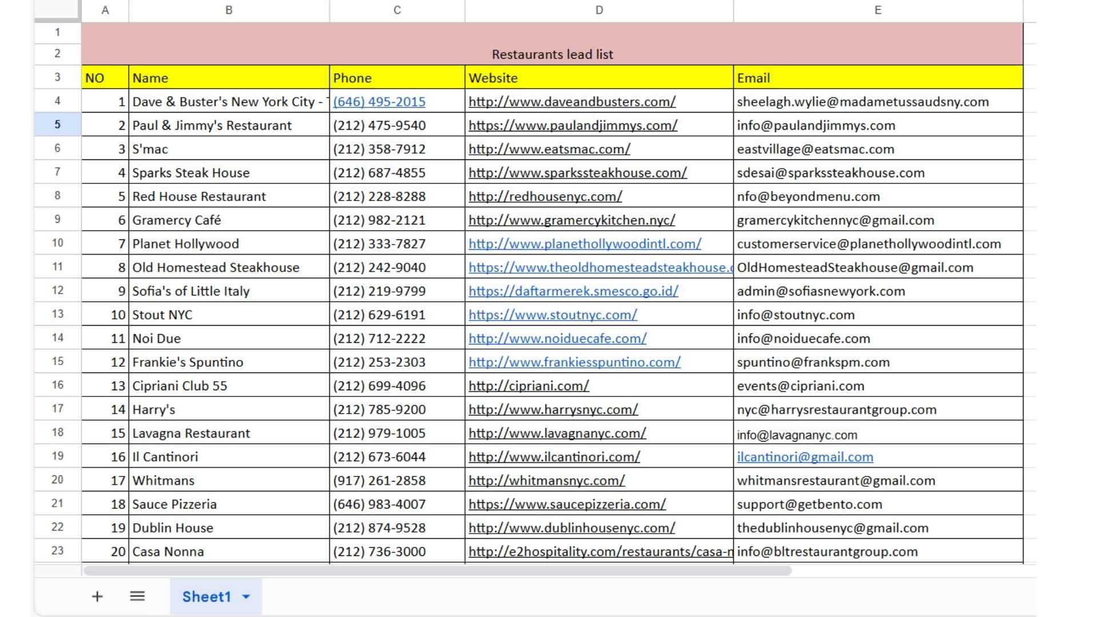The width and height of the screenshot is (1098, 617).
Task: Select column E header
Action: [878, 10]
